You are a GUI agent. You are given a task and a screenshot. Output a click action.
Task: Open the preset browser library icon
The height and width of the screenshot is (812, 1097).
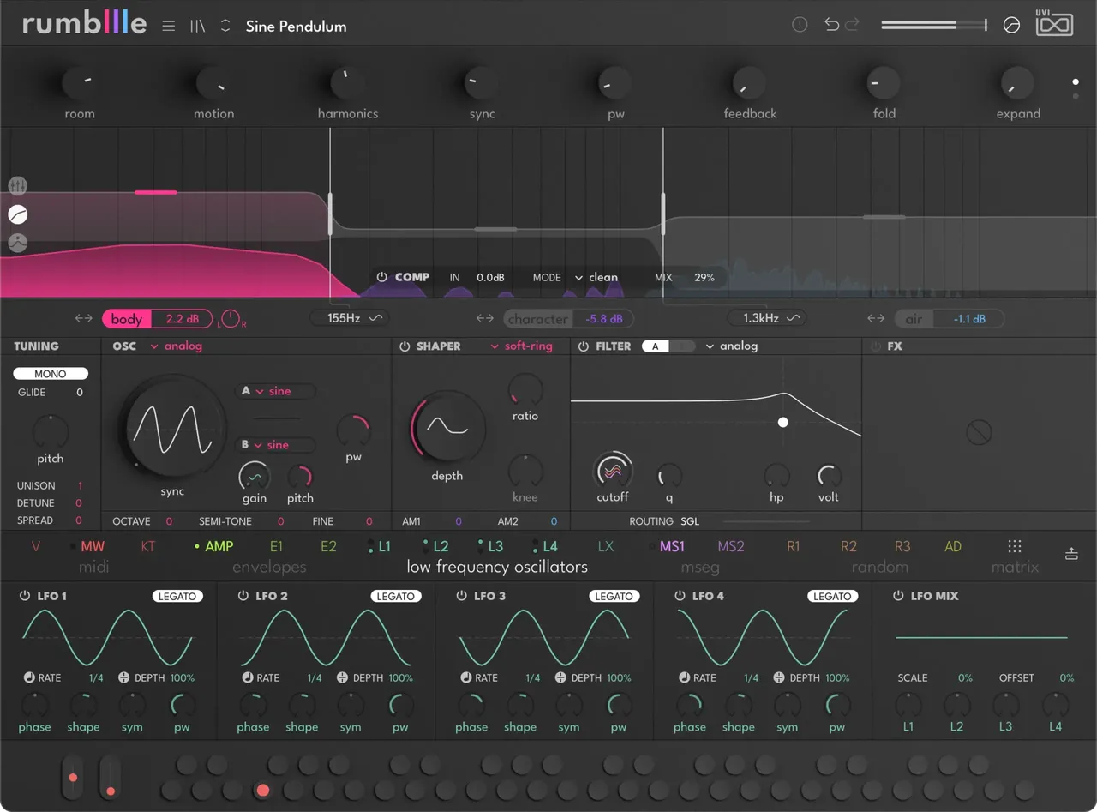pos(198,26)
